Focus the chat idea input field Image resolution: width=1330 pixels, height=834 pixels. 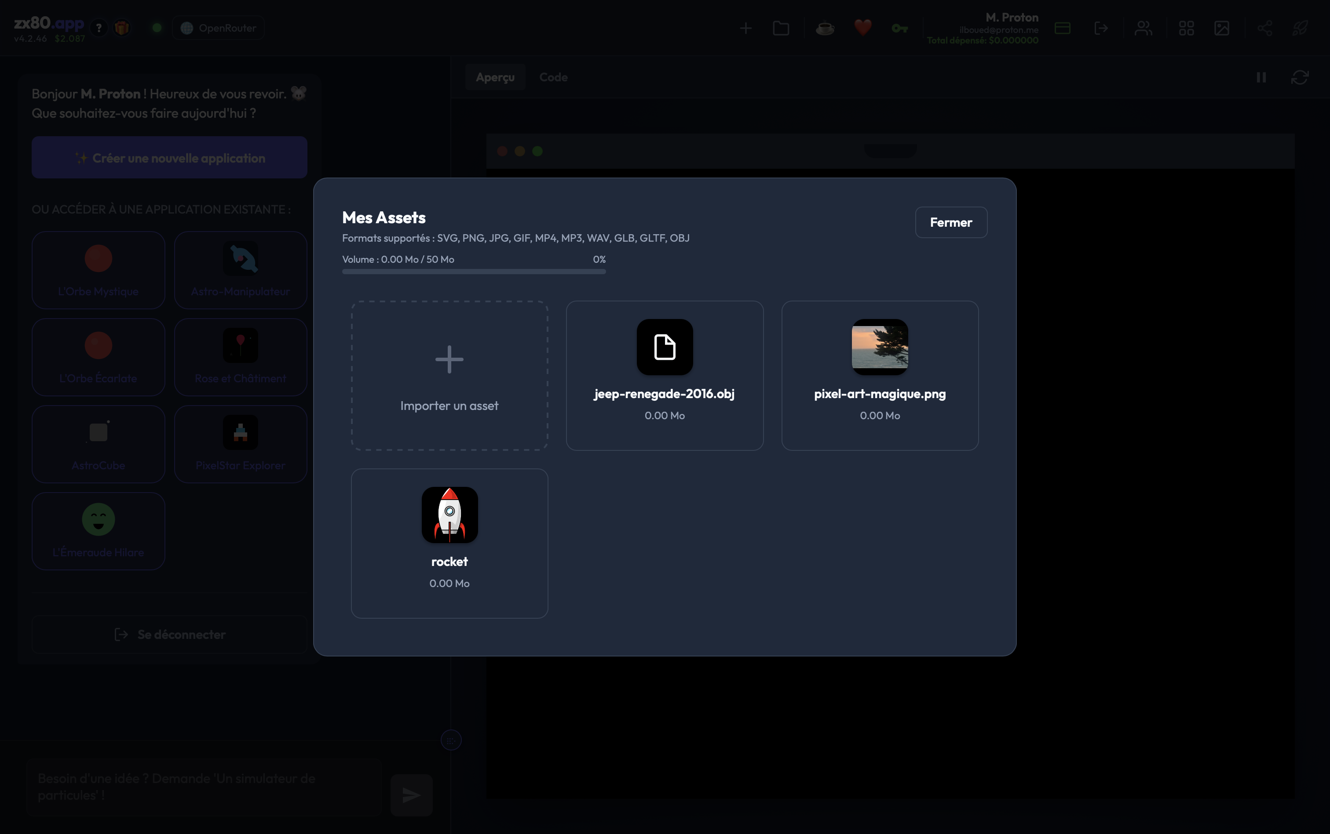pyautogui.click(x=204, y=787)
